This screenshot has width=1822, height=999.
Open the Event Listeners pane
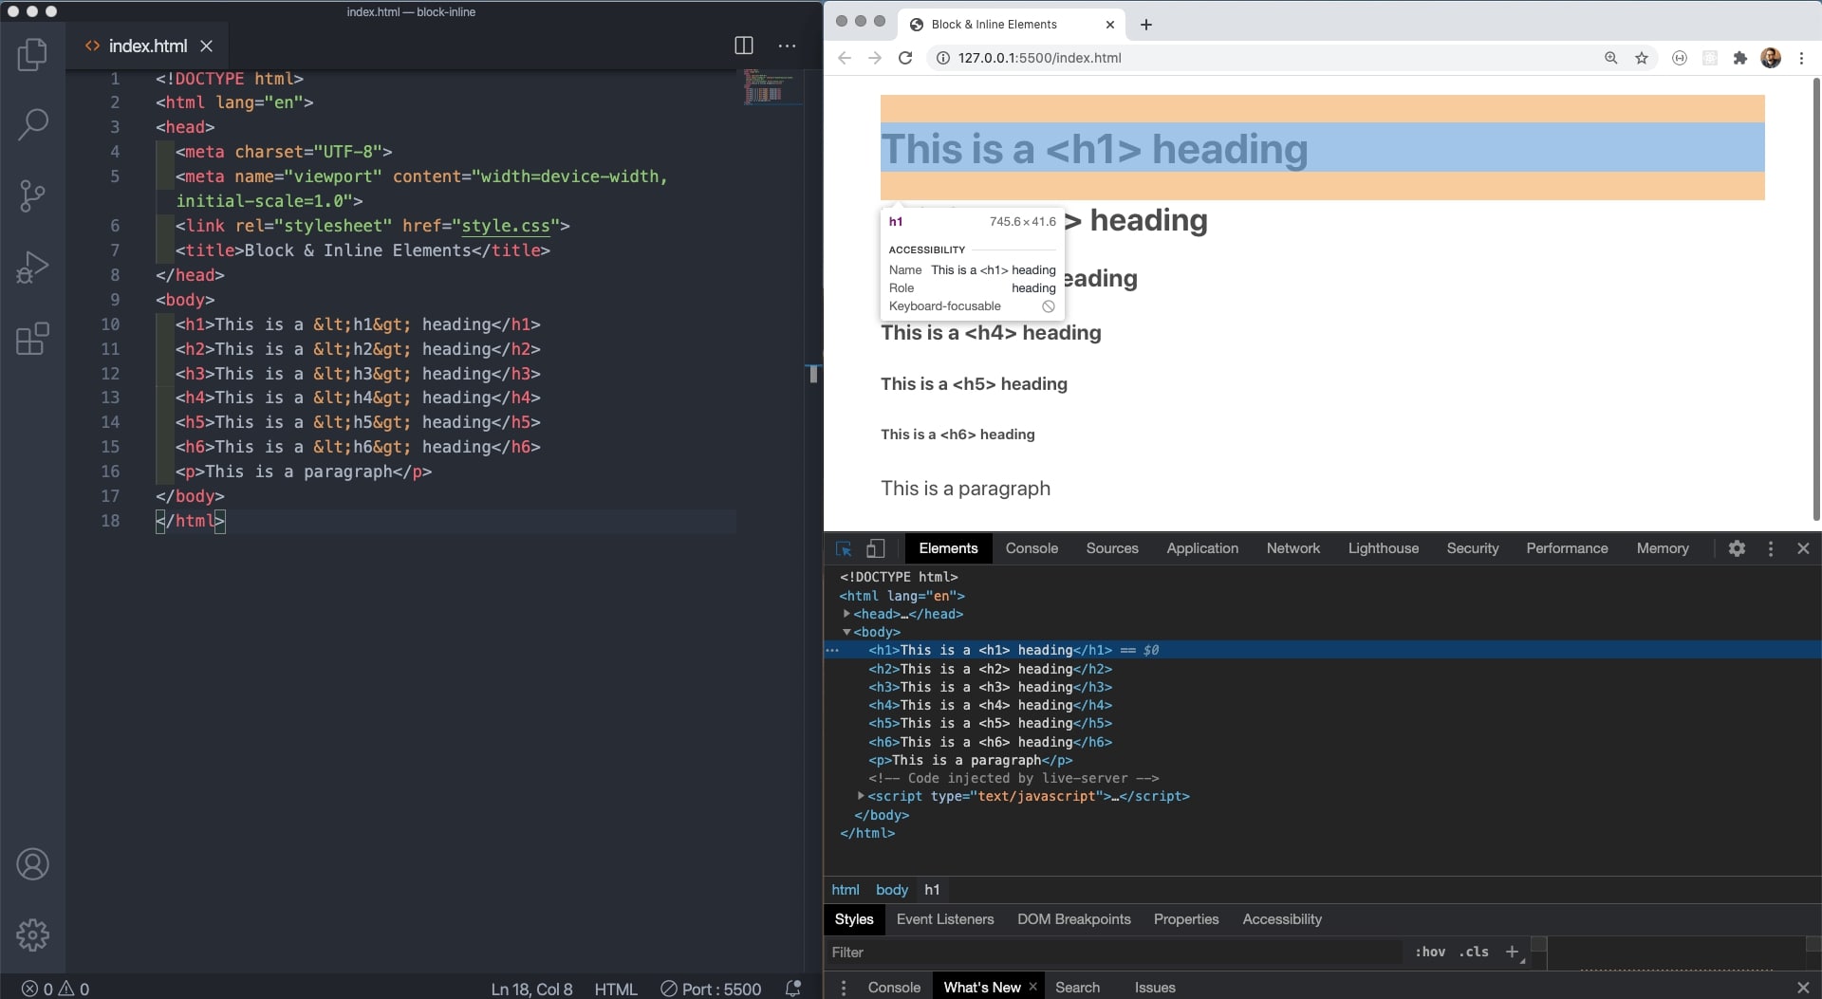(944, 919)
